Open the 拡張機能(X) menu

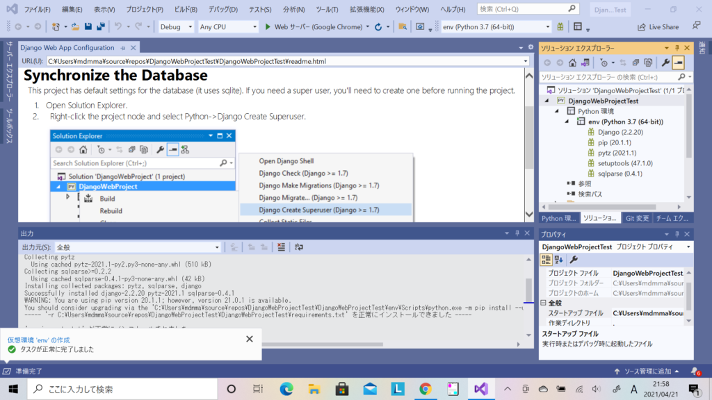(x=367, y=9)
